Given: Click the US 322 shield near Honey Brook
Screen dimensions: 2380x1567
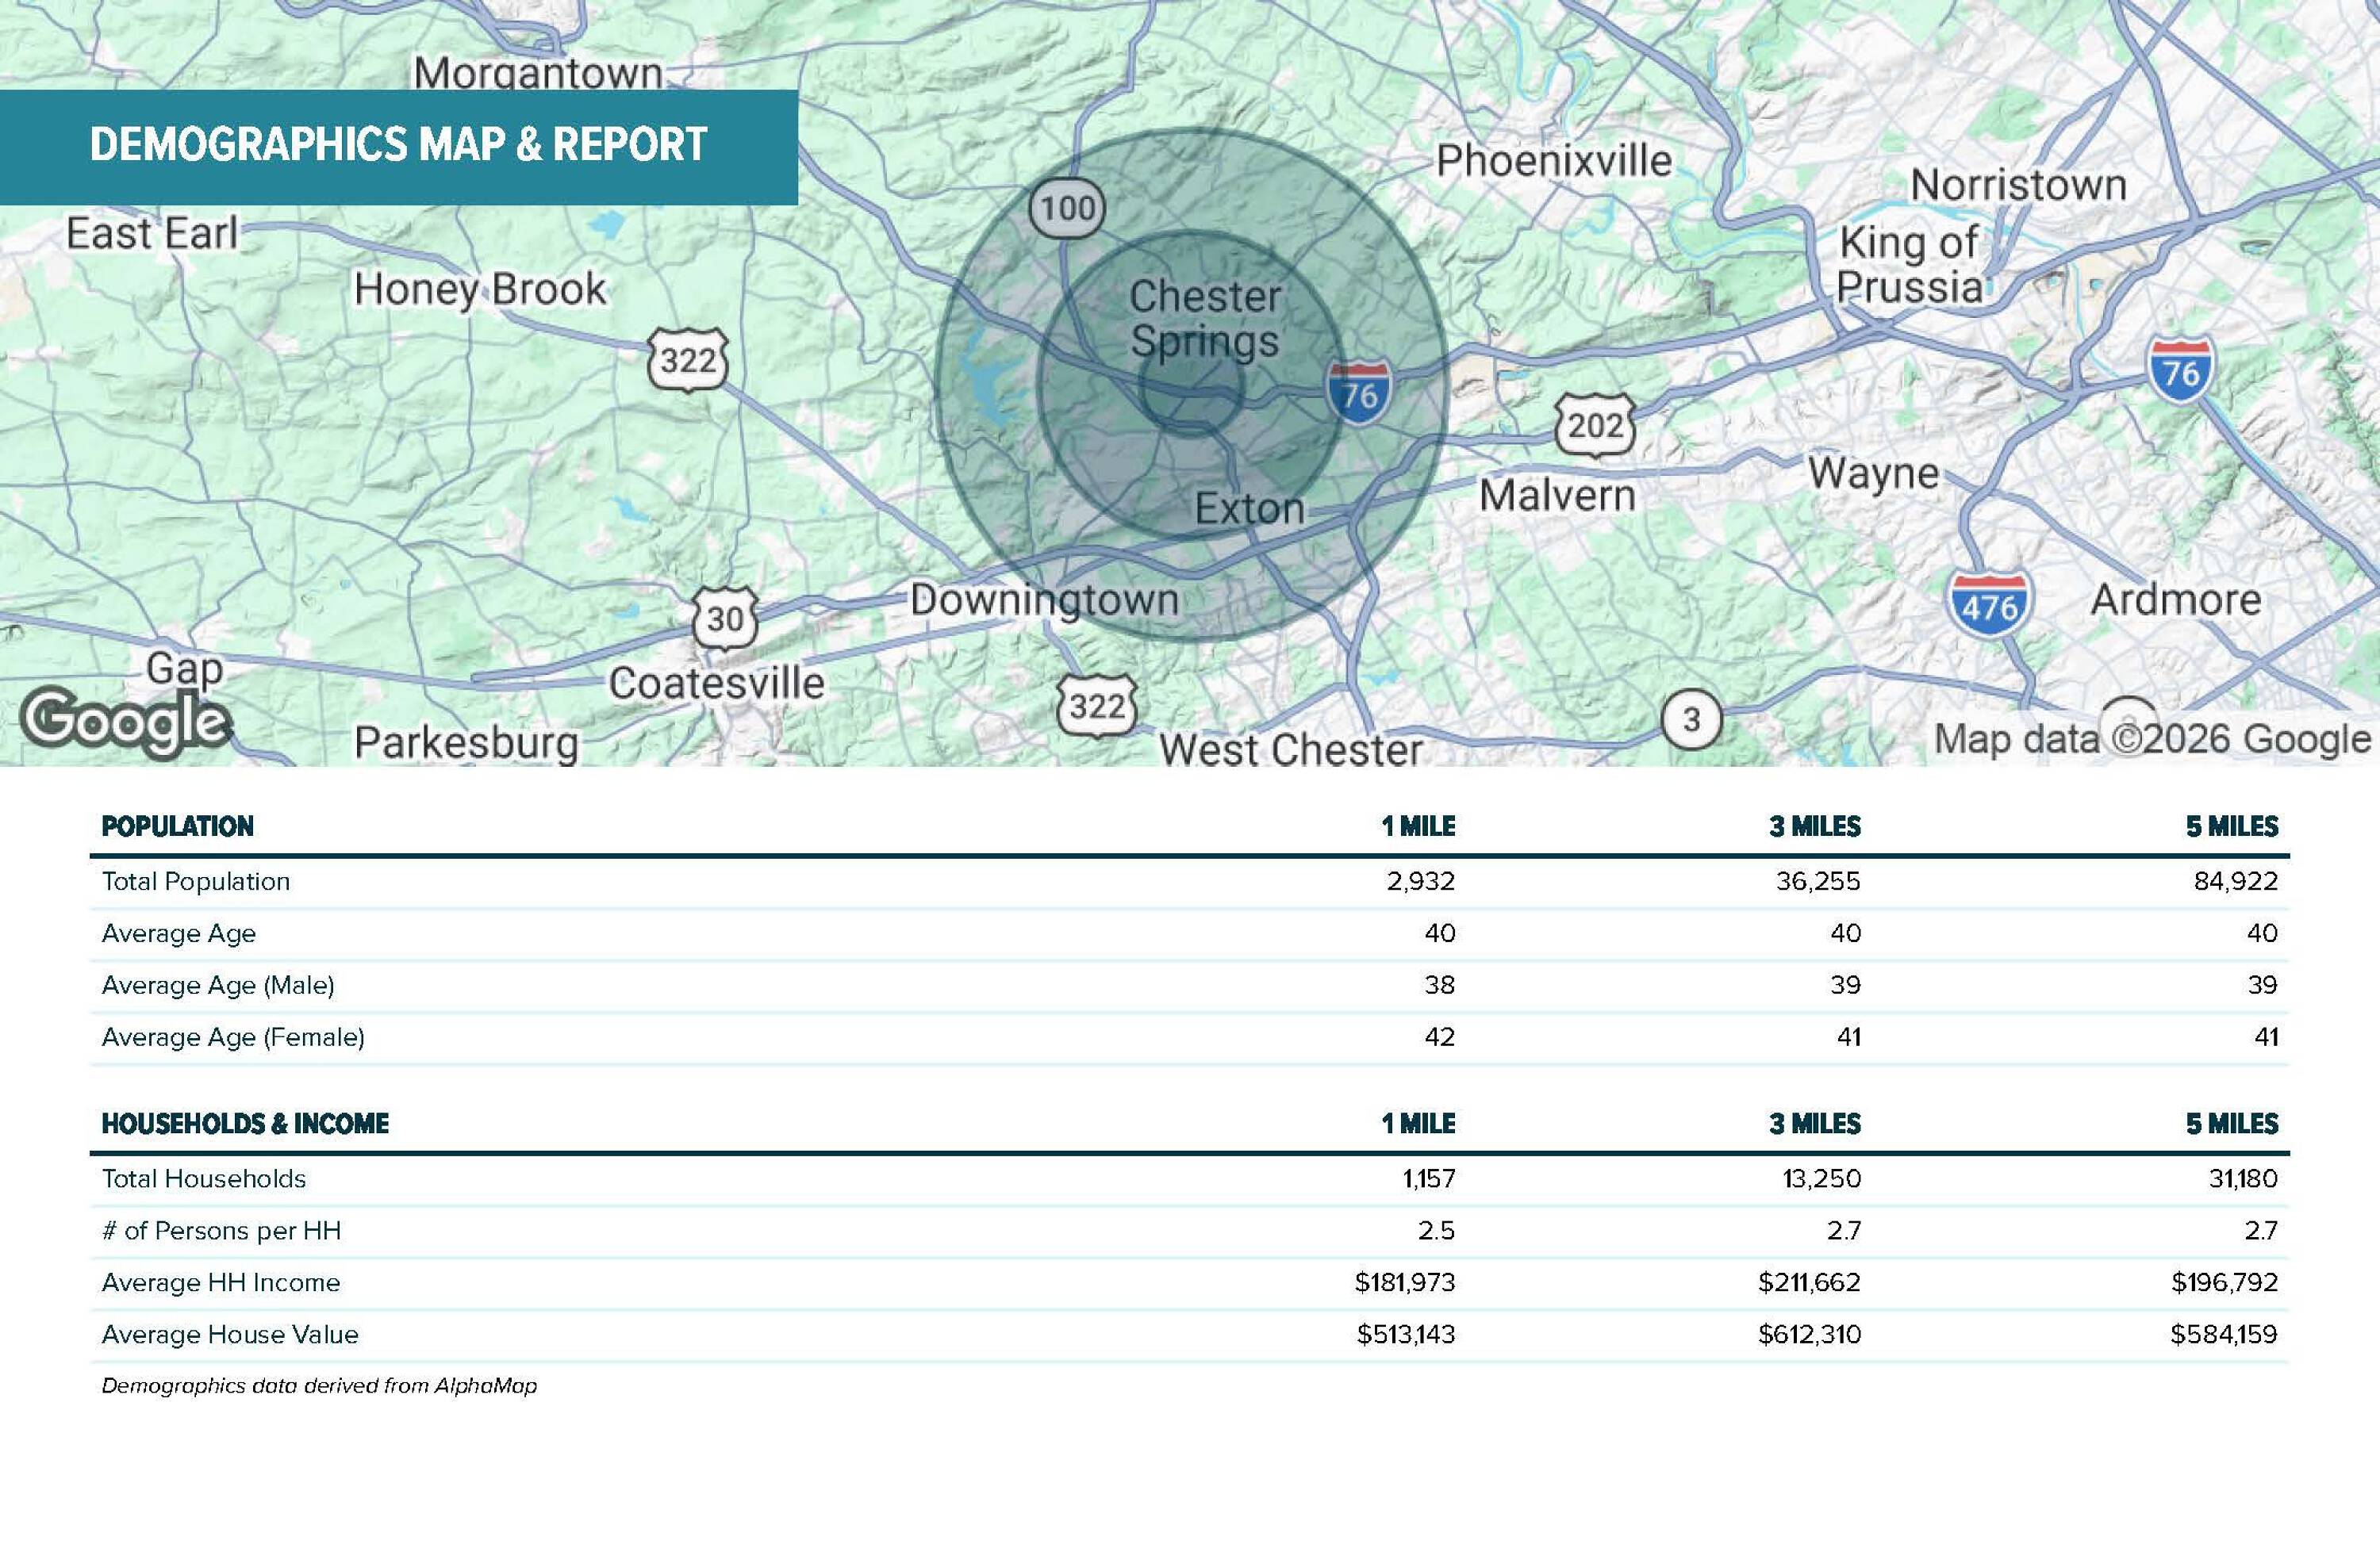Looking at the screenshot, I should (x=688, y=358).
